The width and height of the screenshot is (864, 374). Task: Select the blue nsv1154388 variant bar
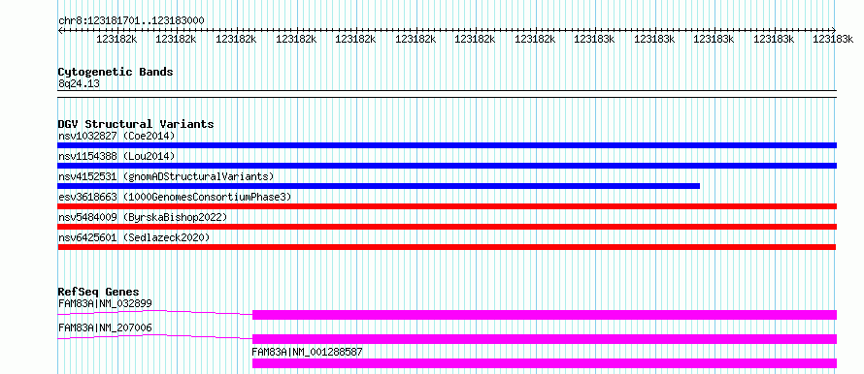point(448,166)
